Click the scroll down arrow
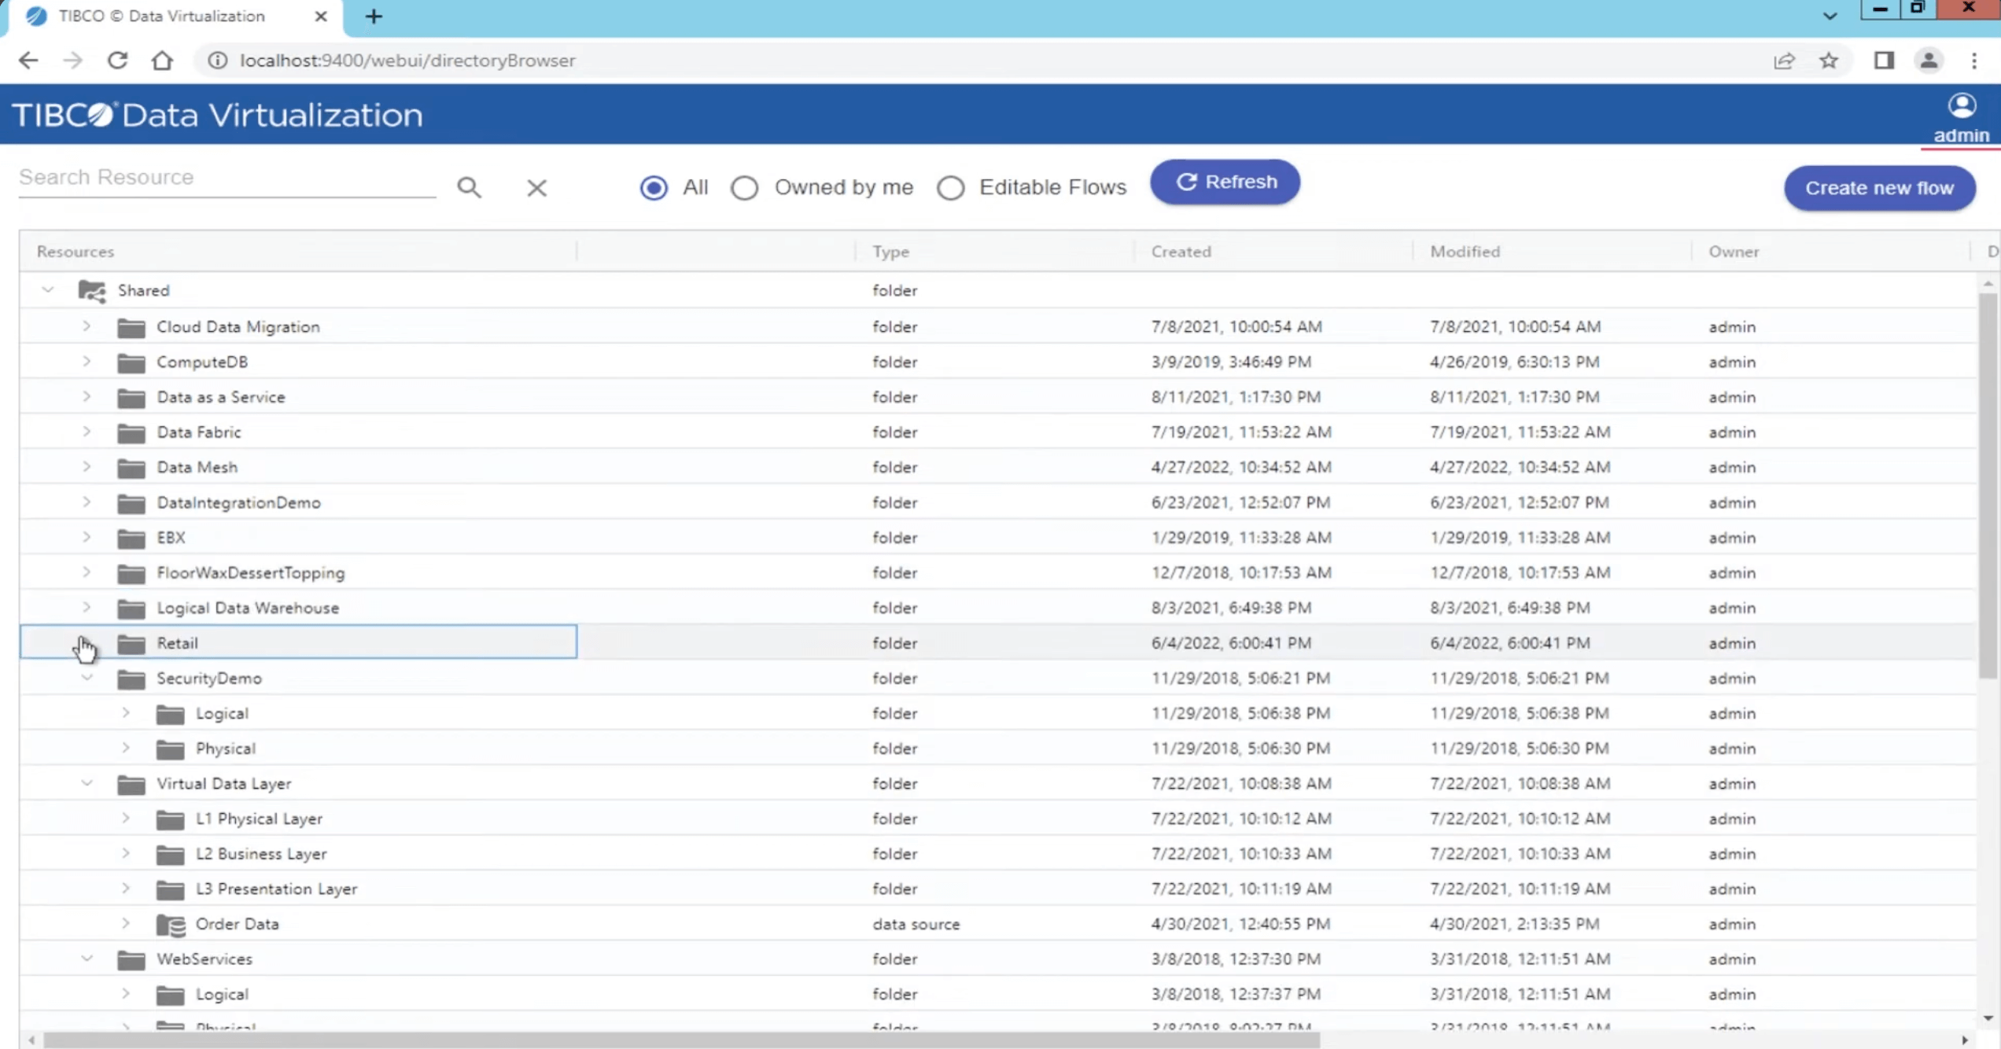 coord(1988,1018)
